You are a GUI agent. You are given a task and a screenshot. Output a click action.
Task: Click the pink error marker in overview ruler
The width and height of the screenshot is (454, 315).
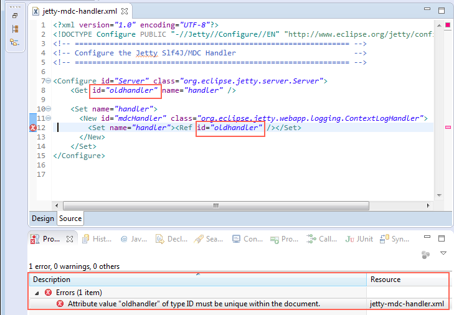tap(448, 127)
